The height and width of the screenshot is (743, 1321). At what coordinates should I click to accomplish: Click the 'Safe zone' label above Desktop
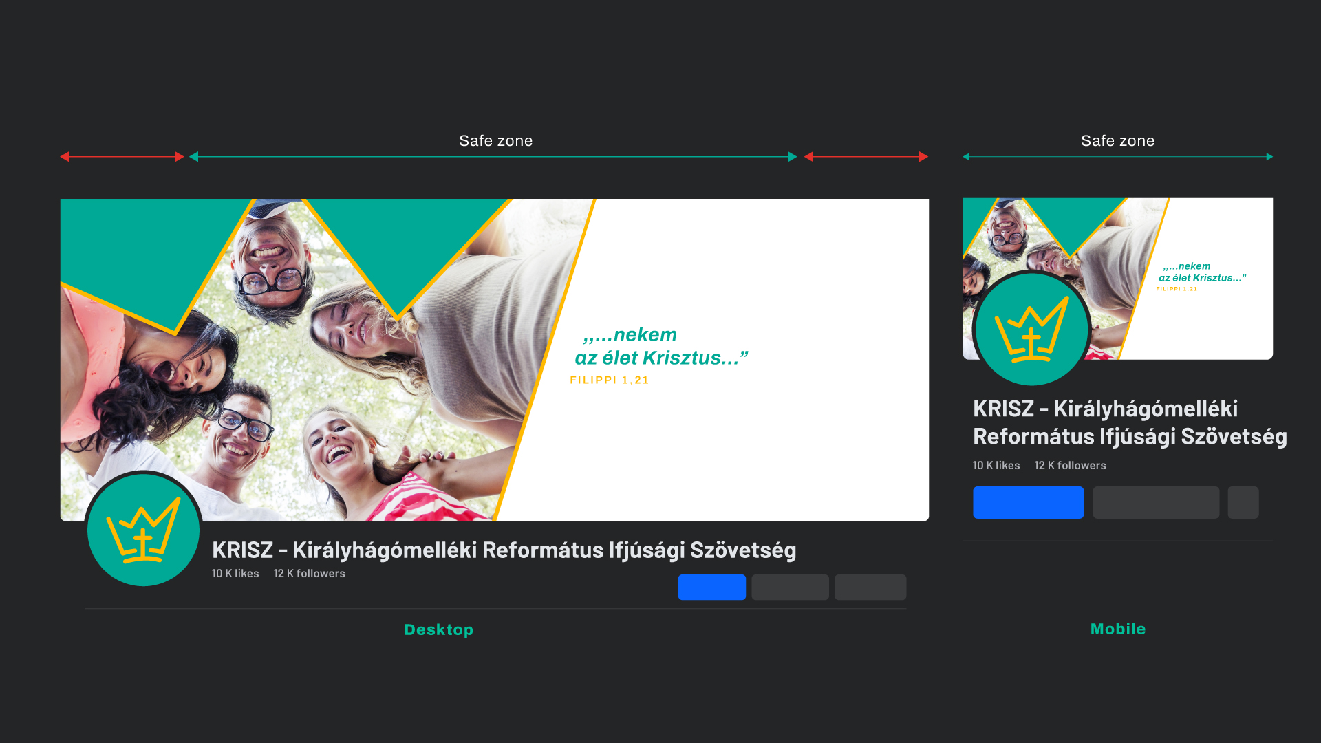pos(495,140)
